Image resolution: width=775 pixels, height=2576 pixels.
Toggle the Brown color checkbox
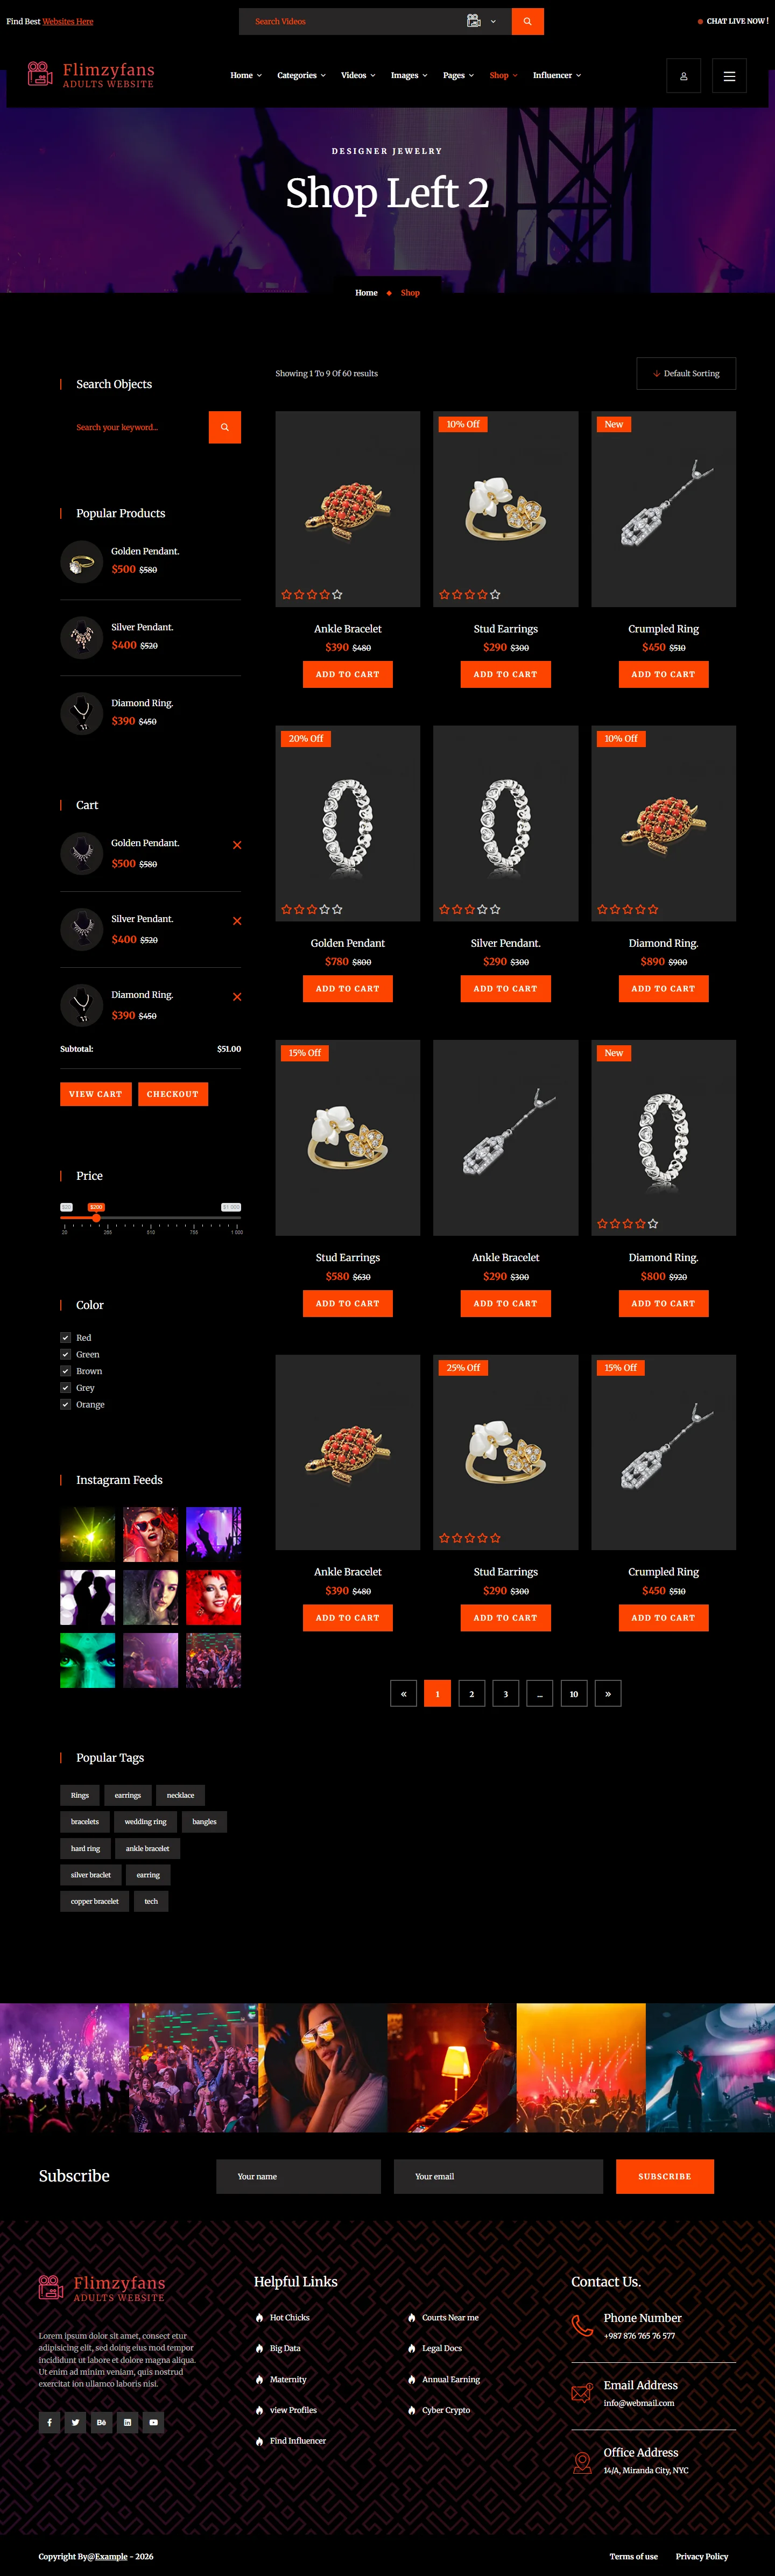click(65, 1371)
